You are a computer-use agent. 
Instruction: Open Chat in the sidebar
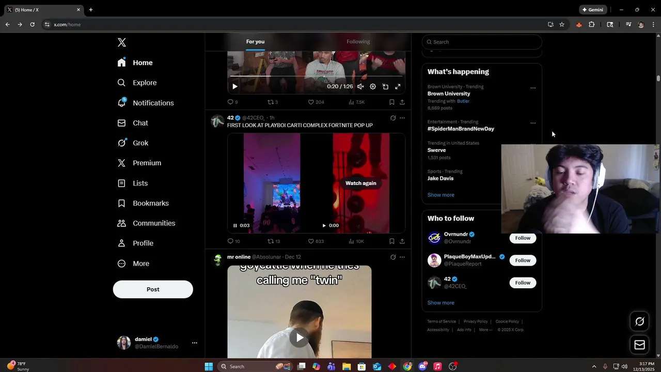[x=133, y=123]
